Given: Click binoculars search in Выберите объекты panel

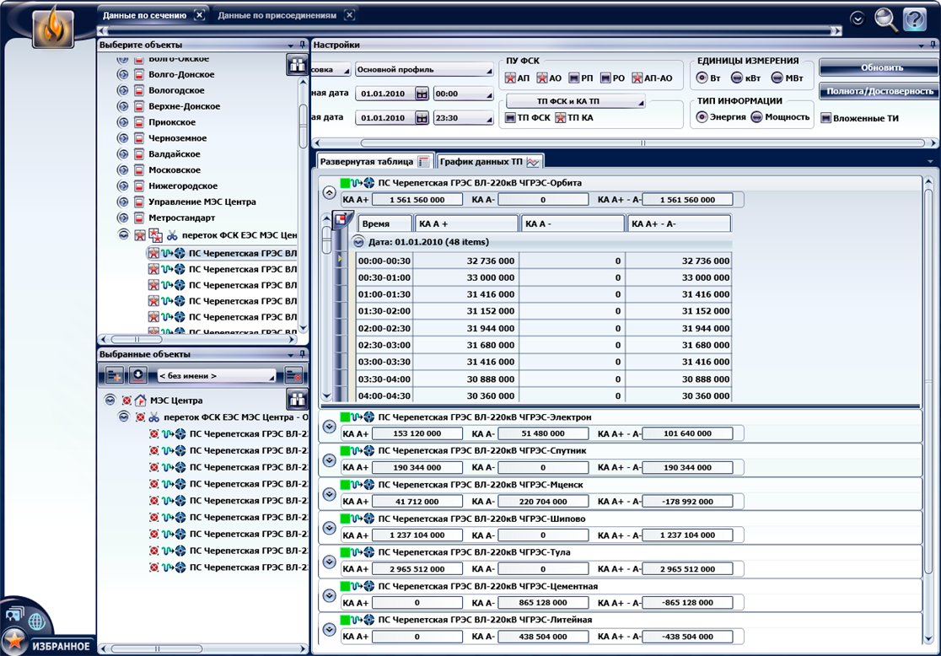Looking at the screenshot, I should pos(296,64).
